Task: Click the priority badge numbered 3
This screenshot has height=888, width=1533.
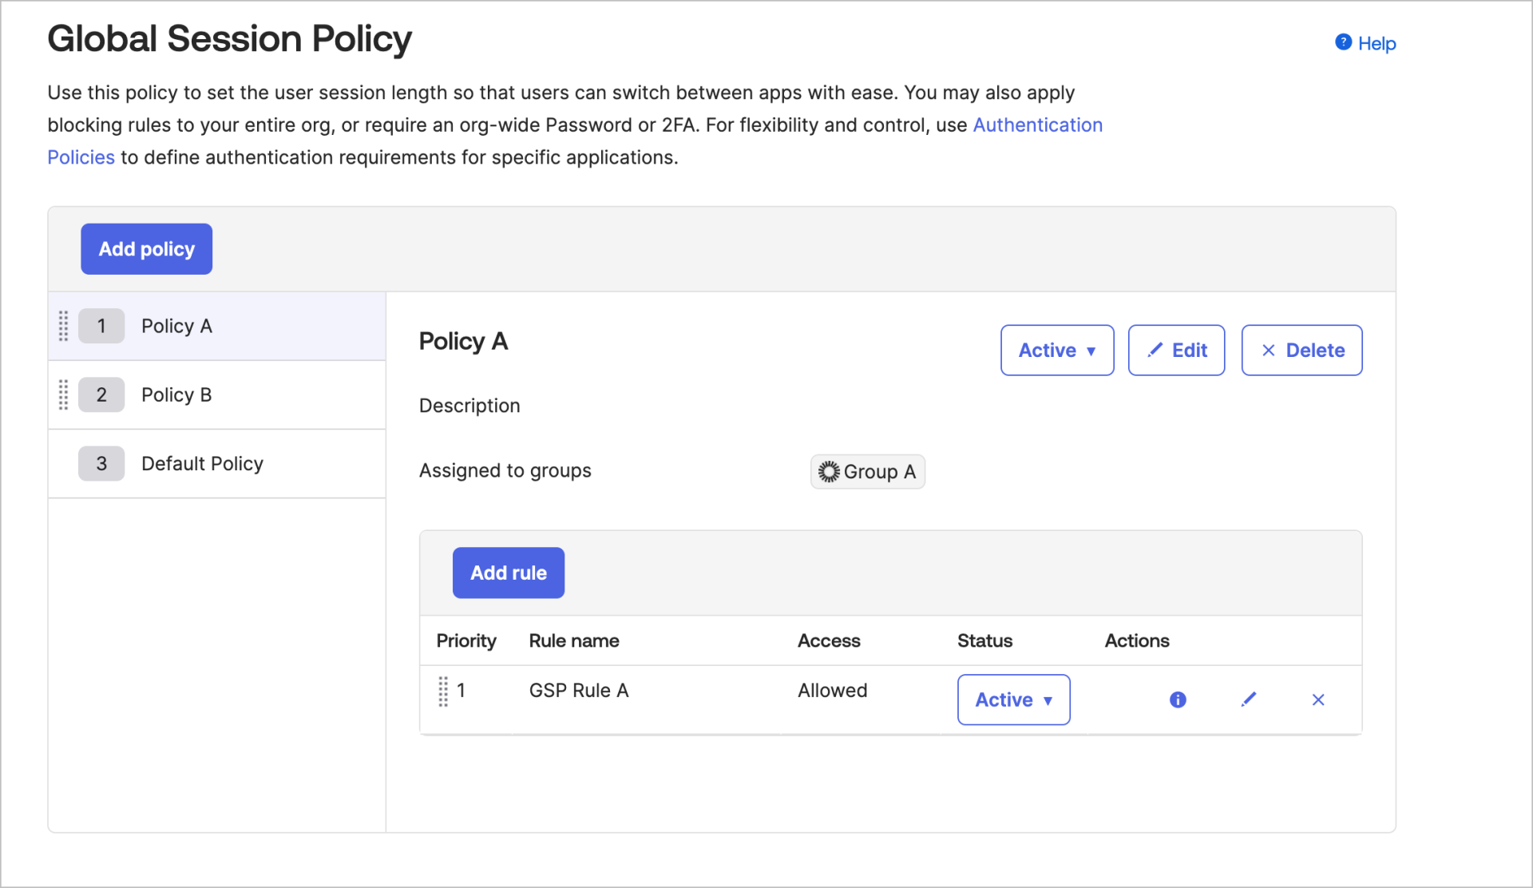Action: (x=101, y=463)
